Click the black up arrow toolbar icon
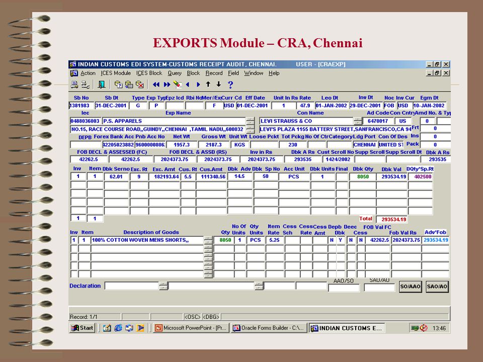The width and height of the screenshot is (483, 362). (x=208, y=84)
